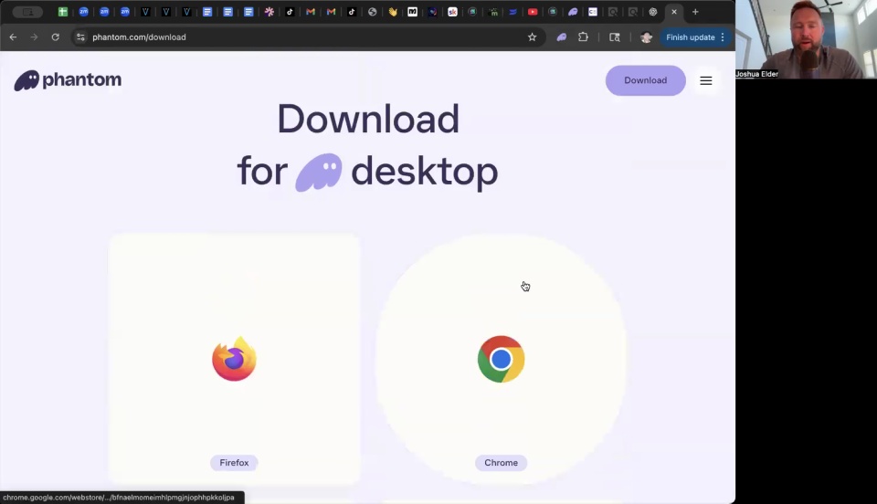Open the Chrome profile avatar
The height and width of the screenshot is (504, 877).
coord(646,37)
